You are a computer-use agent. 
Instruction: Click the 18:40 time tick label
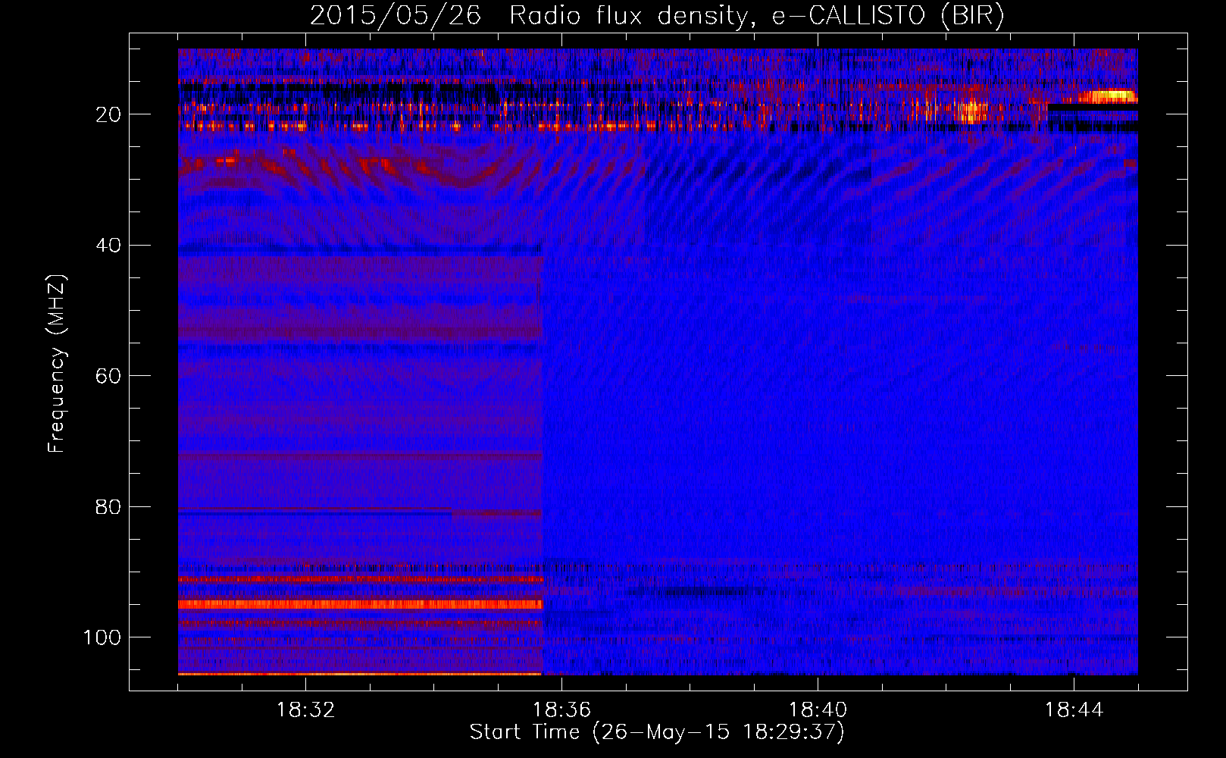tap(818, 710)
